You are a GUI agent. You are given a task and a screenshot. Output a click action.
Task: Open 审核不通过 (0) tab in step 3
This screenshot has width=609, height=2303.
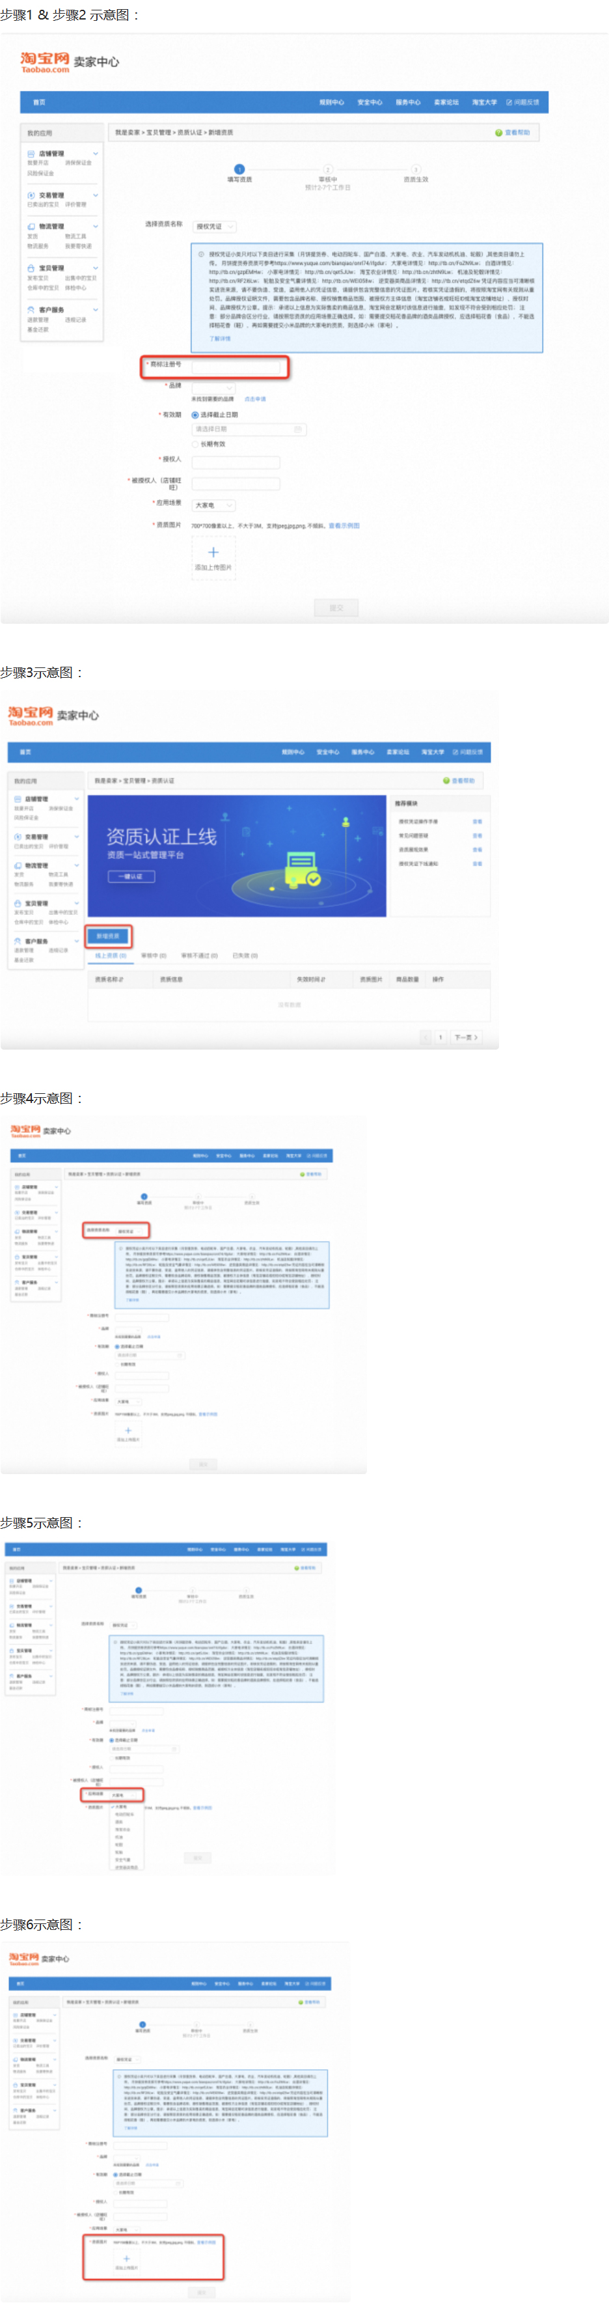(199, 956)
